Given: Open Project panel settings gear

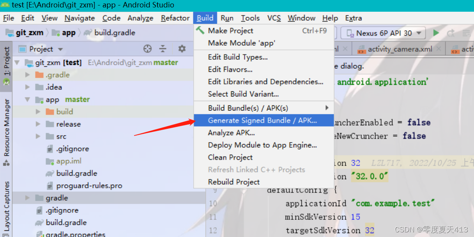Looking at the screenshot, I should point(182,49).
